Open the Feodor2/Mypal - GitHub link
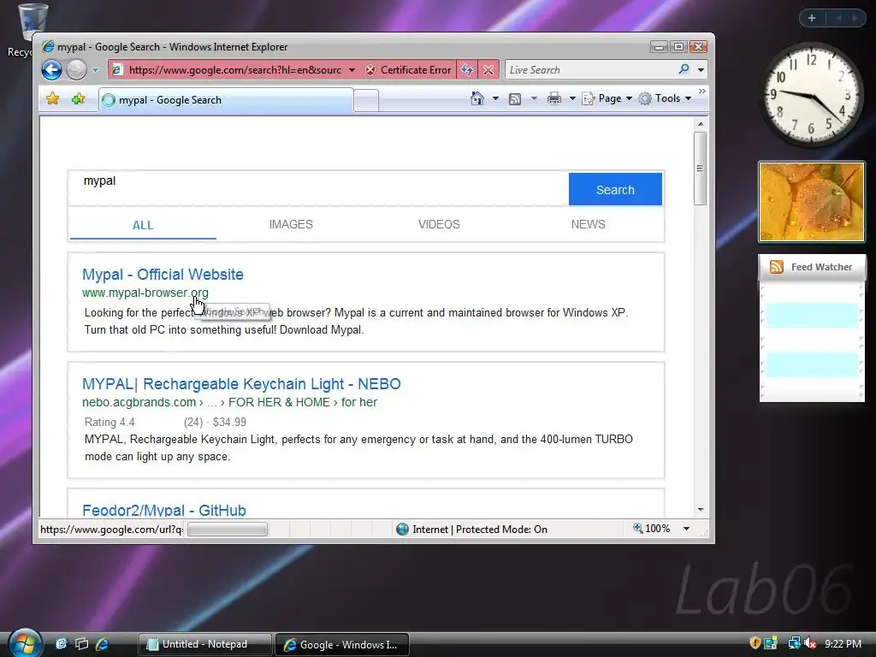876x657 pixels. [163, 510]
